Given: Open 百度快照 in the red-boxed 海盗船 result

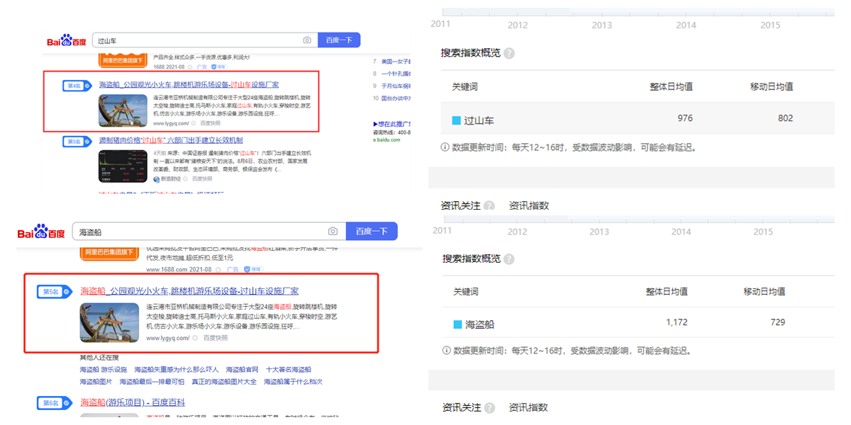Looking at the screenshot, I should click(x=216, y=338).
